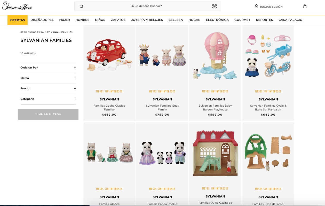Image resolution: width=325 pixels, height=206 pixels.
Task: Type in the ¿Qué deseas buscar? field
Action: pos(146,6)
